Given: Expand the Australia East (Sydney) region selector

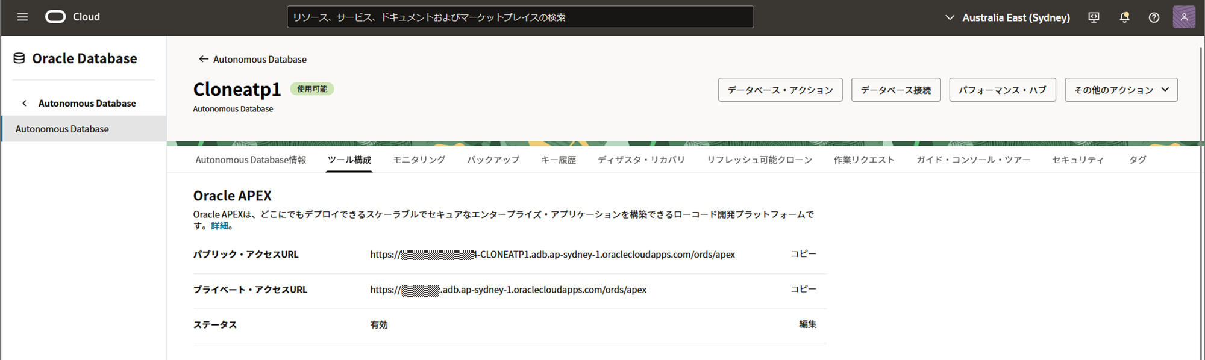Looking at the screenshot, I should [1007, 17].
